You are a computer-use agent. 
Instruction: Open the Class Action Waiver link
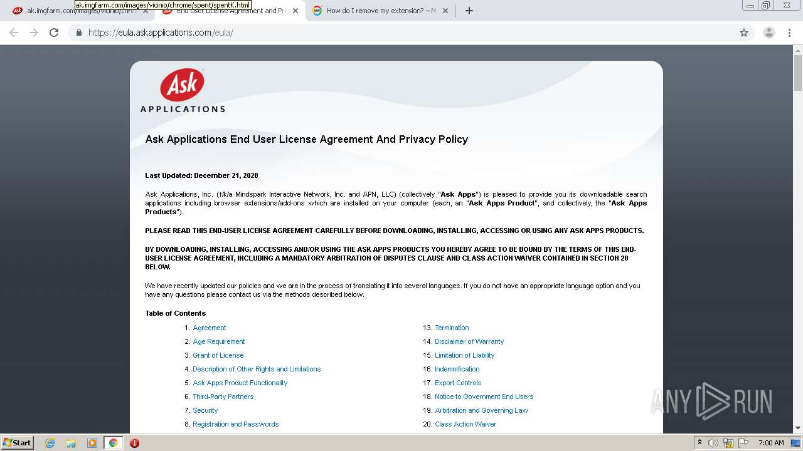465,424
